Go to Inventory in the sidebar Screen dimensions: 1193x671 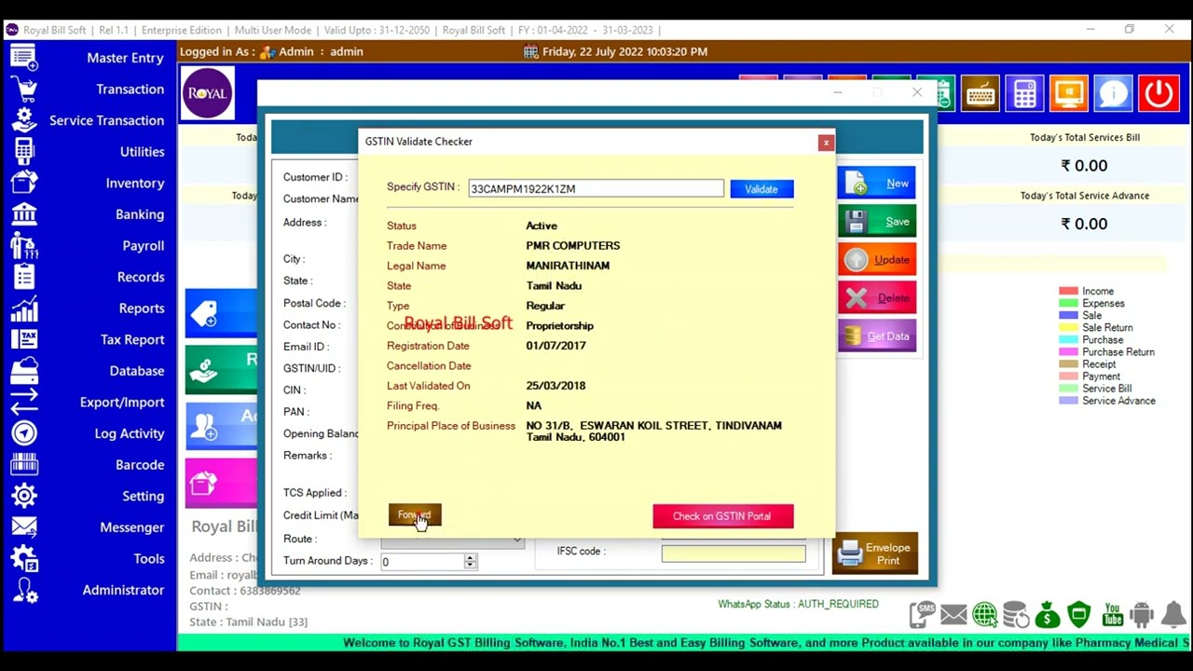pyautogui.click(x=135, y=184)
